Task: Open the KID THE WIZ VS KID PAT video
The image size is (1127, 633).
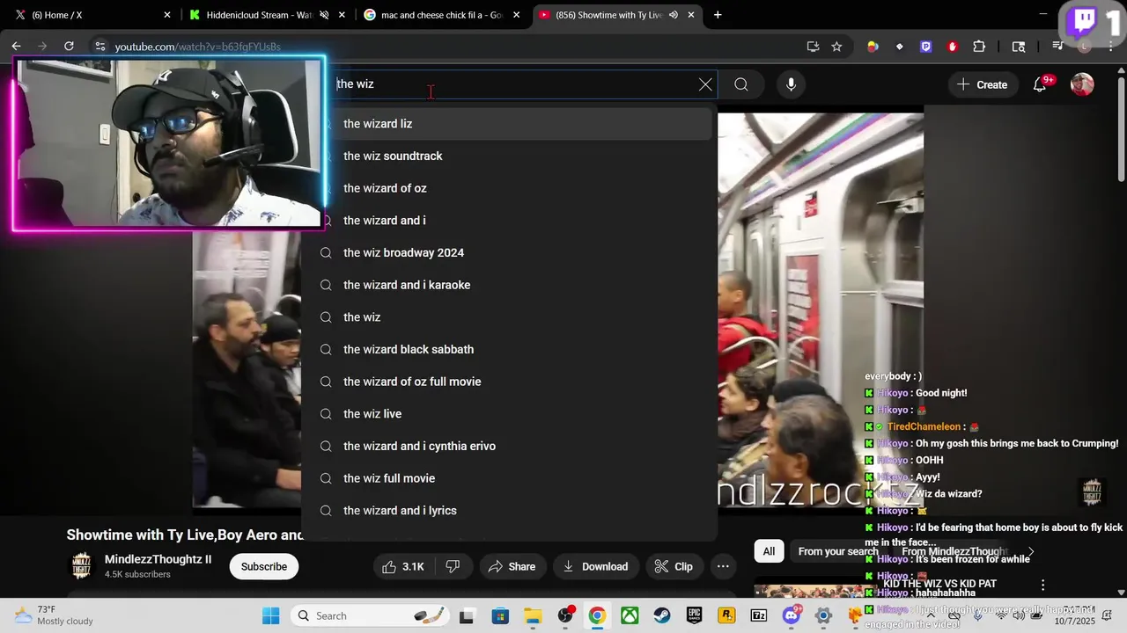Action: point(939,584)
